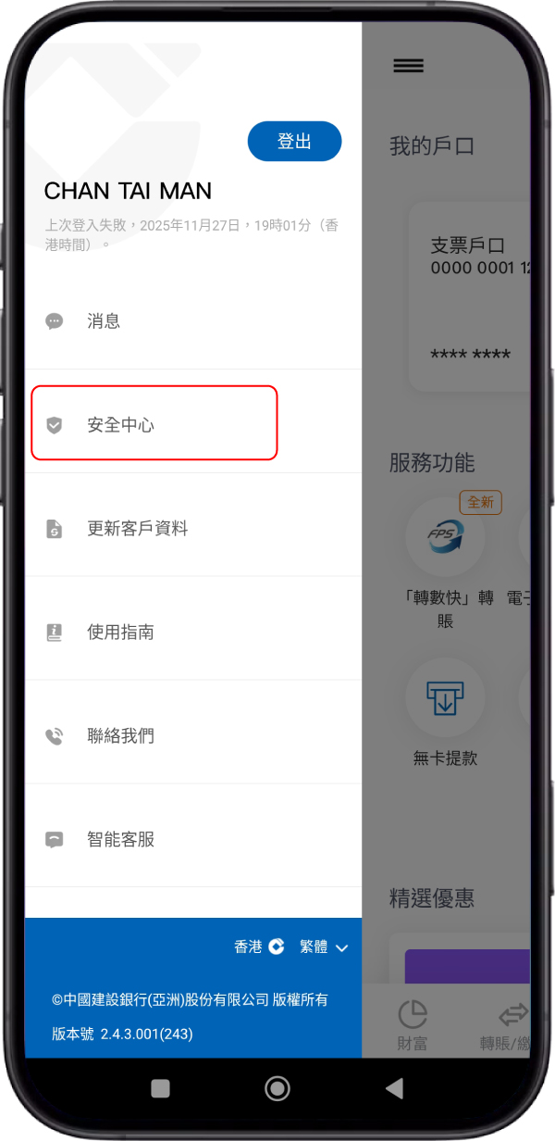Screen dimensions: 555x1141
Task: Tap the 使用指南 book icon
Action: click(55, 633)
